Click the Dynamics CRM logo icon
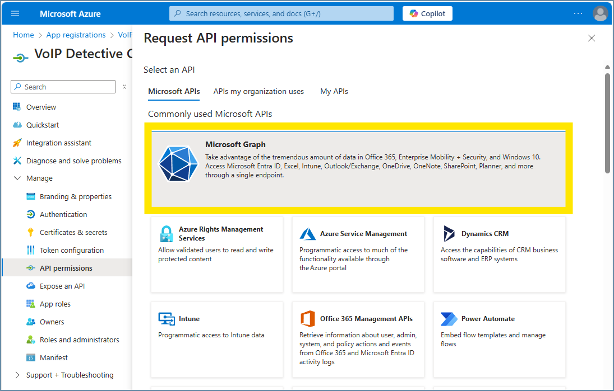Screen dimensions: 614x391 tap(449, 234)
